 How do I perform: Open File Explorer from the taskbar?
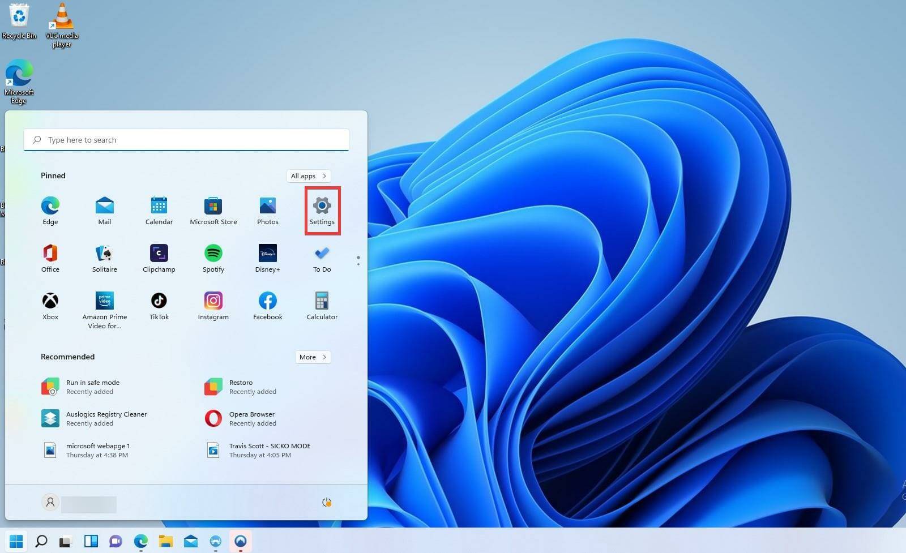pos(165,541)
